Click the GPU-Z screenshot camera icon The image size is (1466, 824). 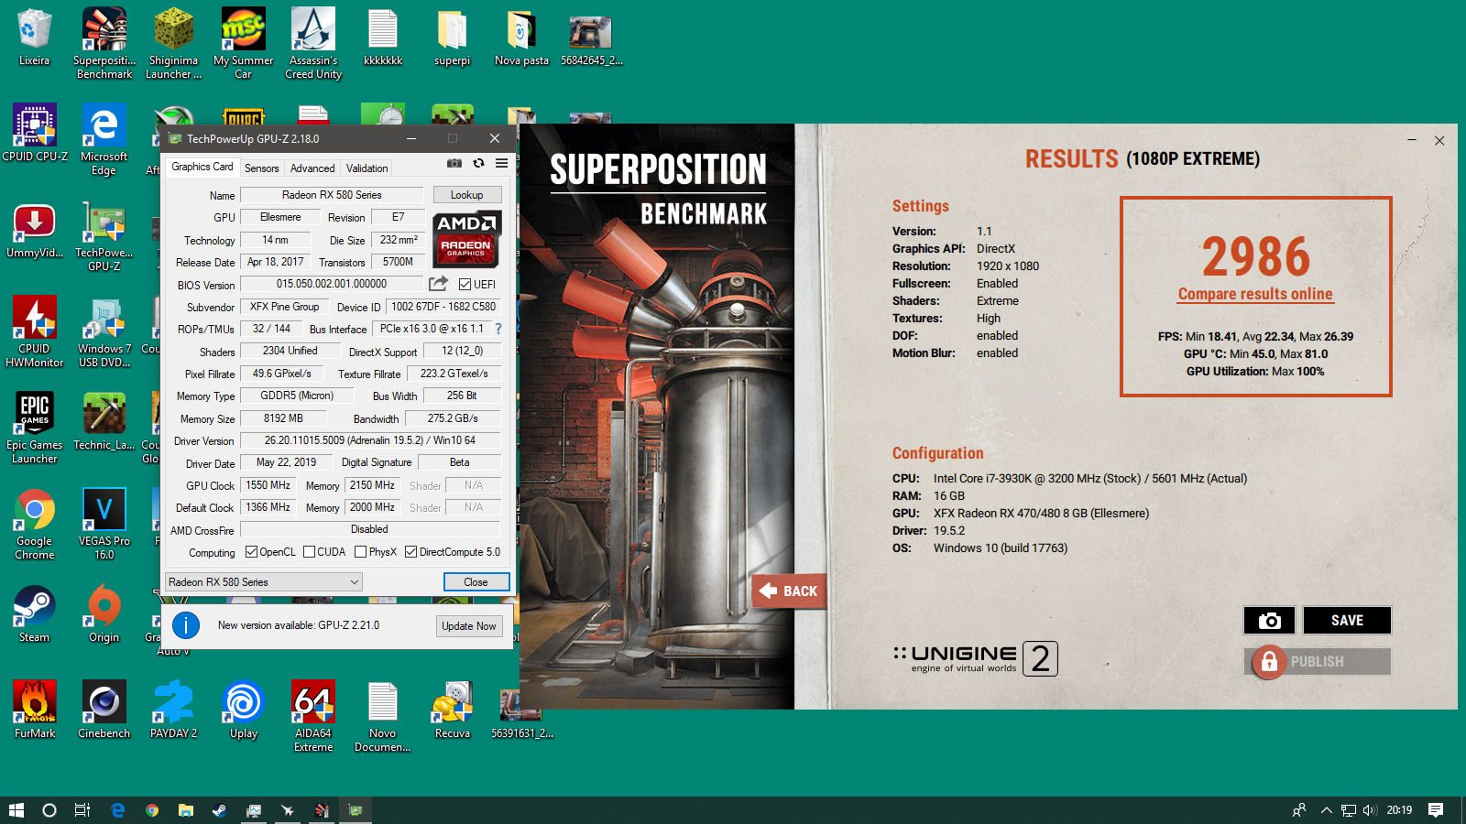point(454,163)
